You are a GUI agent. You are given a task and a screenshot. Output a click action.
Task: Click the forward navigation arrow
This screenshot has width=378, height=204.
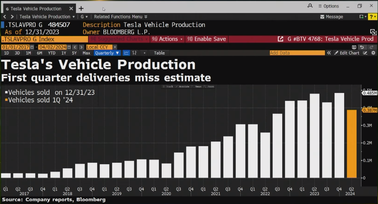pos(12,17)
